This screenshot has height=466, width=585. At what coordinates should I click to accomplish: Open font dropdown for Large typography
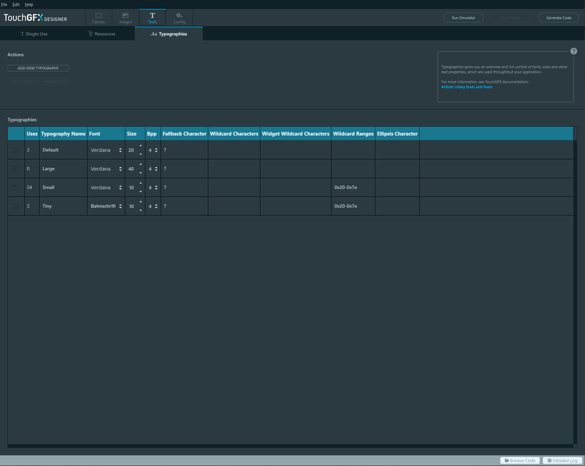(106, 169)
